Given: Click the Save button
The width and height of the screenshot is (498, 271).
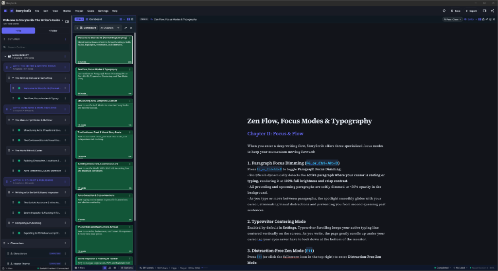Looking at the screenshot, I should click(x=455, y=11).
